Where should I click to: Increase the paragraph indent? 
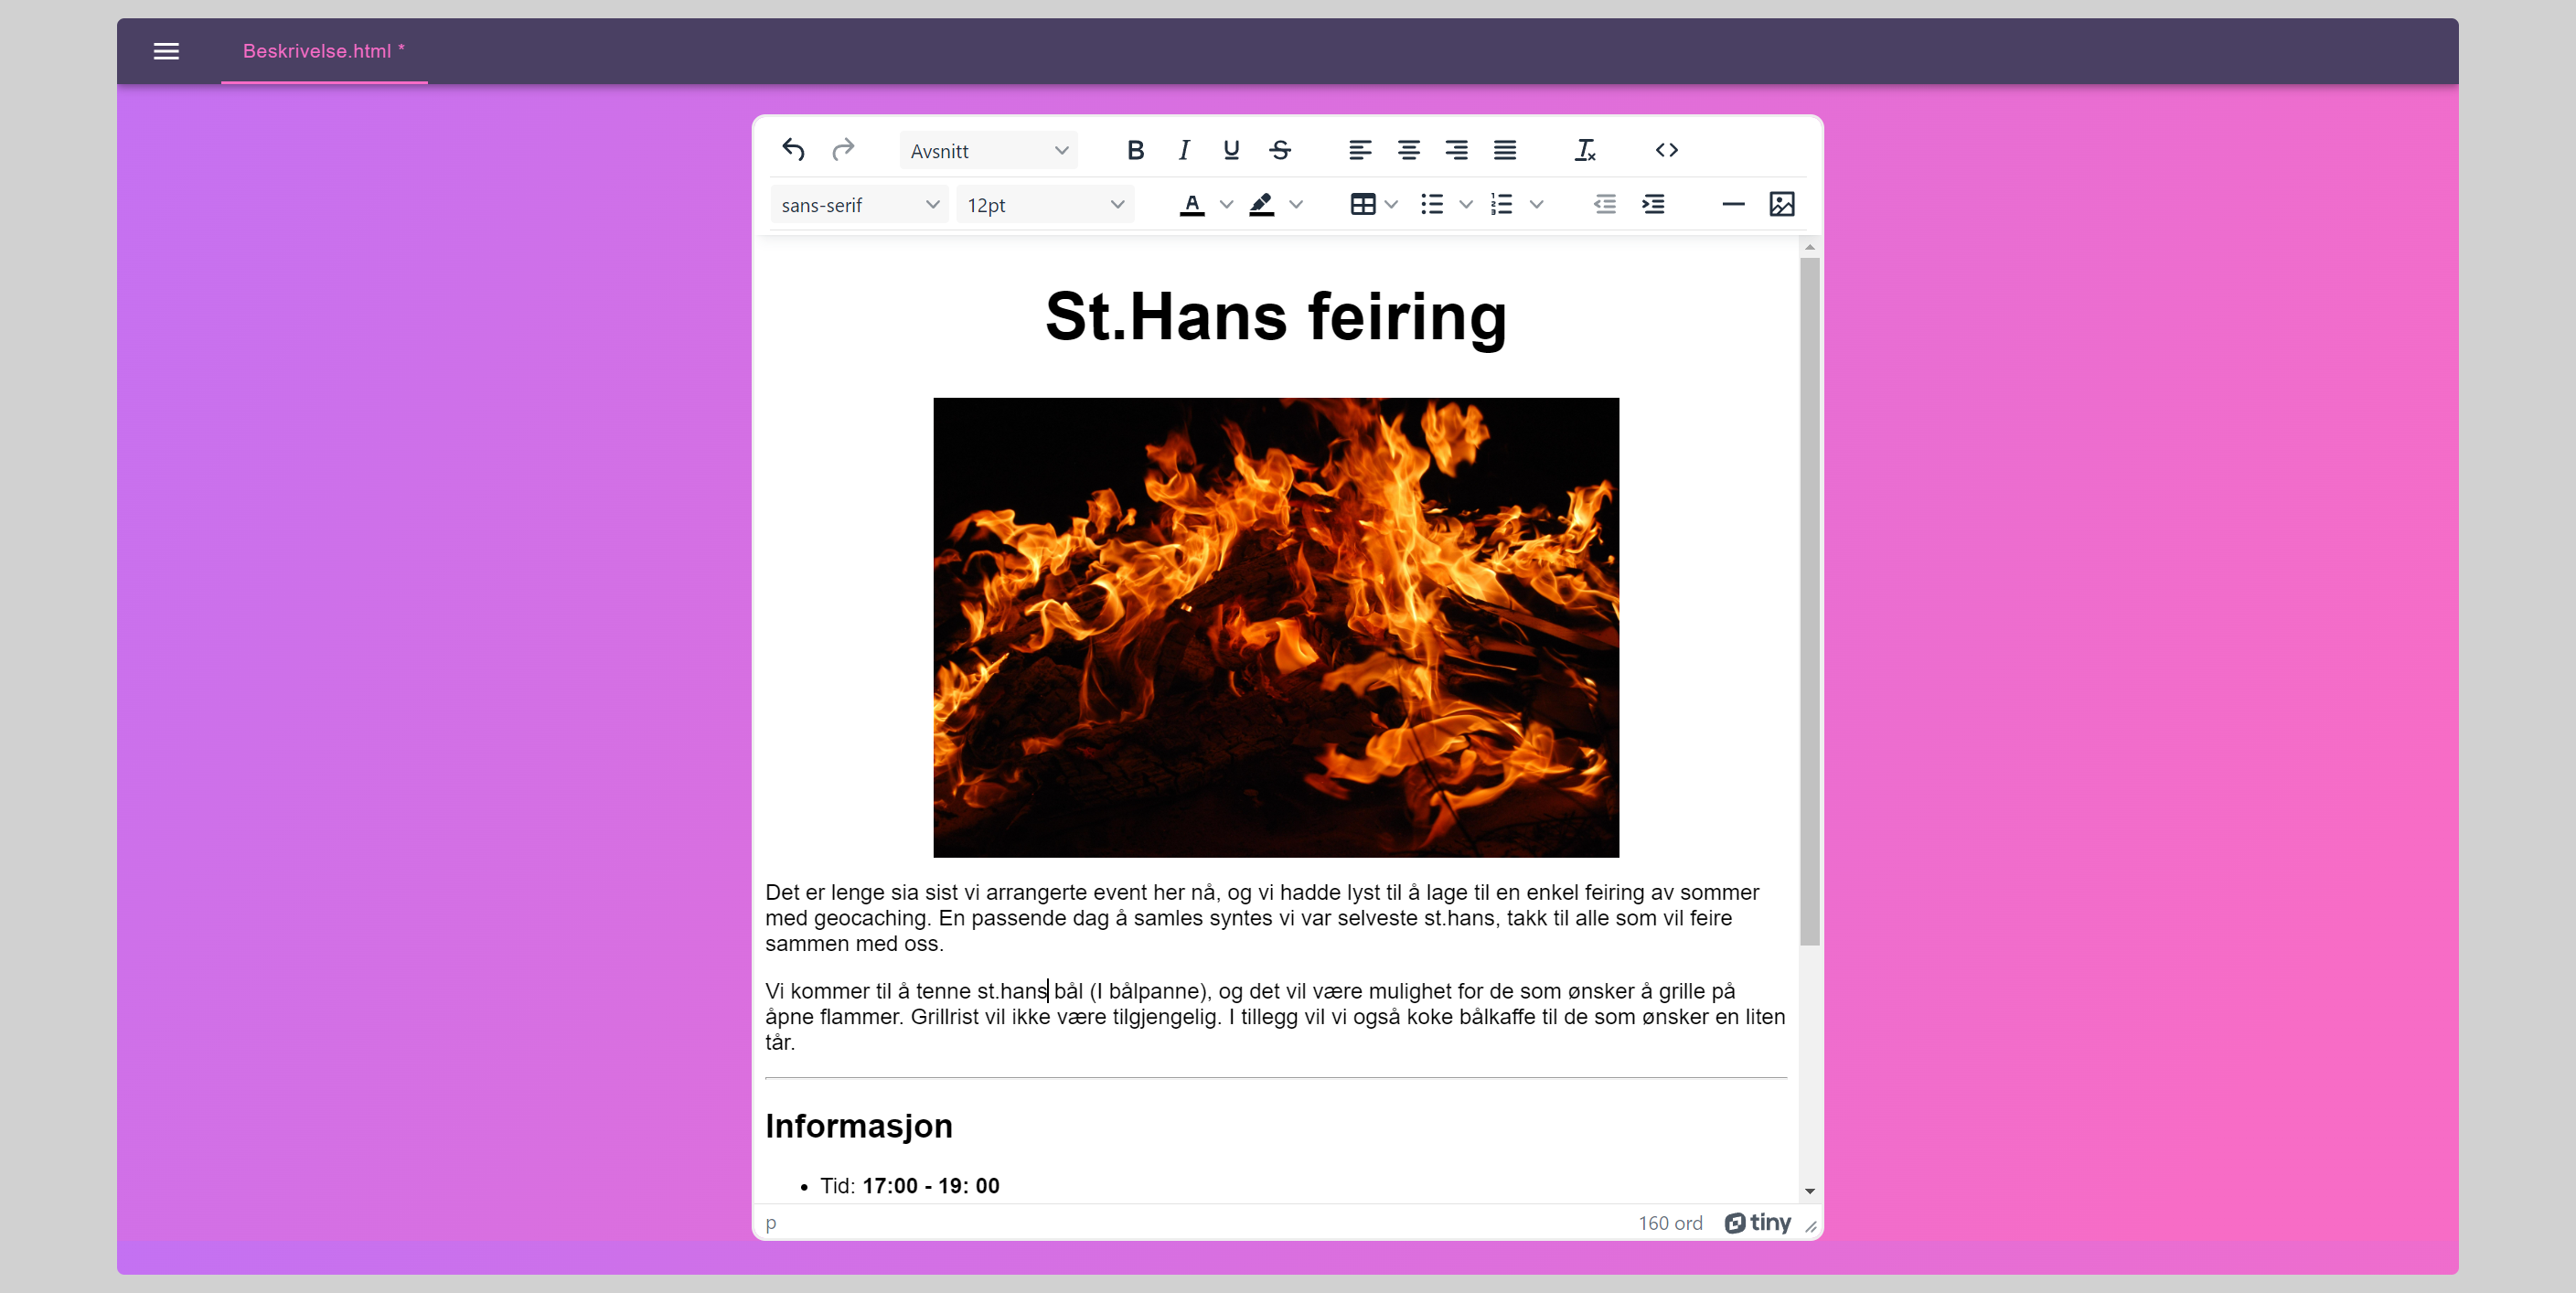1653,205
